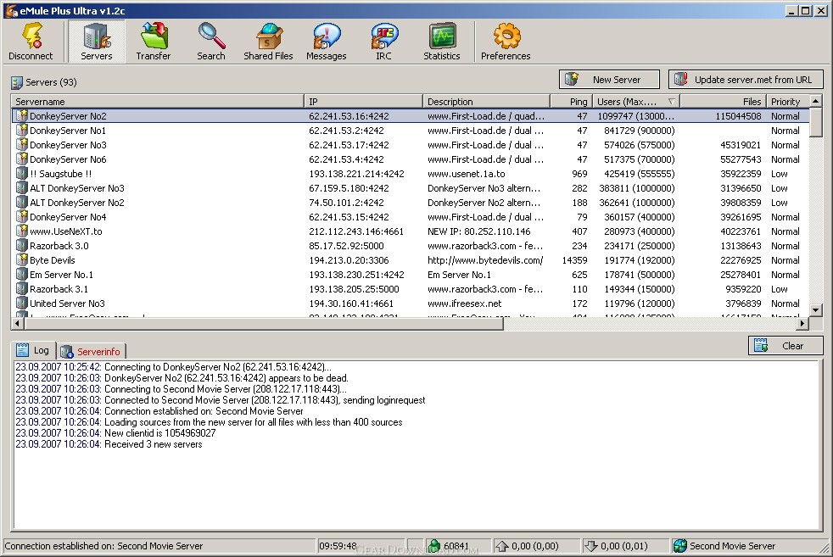
Task: Clear the log output
Action: coord(785,346)
